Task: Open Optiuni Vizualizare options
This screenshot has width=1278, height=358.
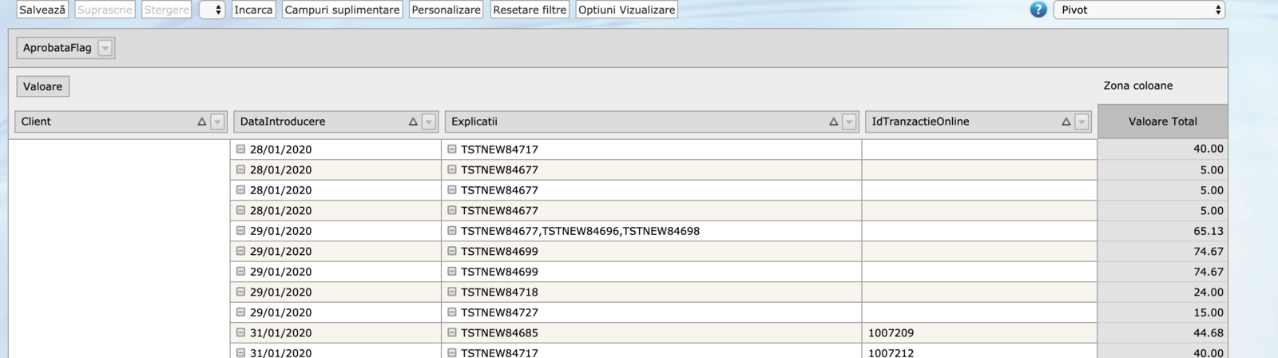Action: 626,10
